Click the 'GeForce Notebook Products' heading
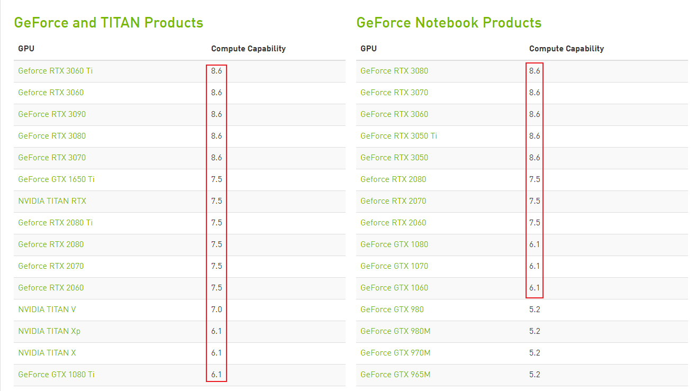 click(449, 23)
